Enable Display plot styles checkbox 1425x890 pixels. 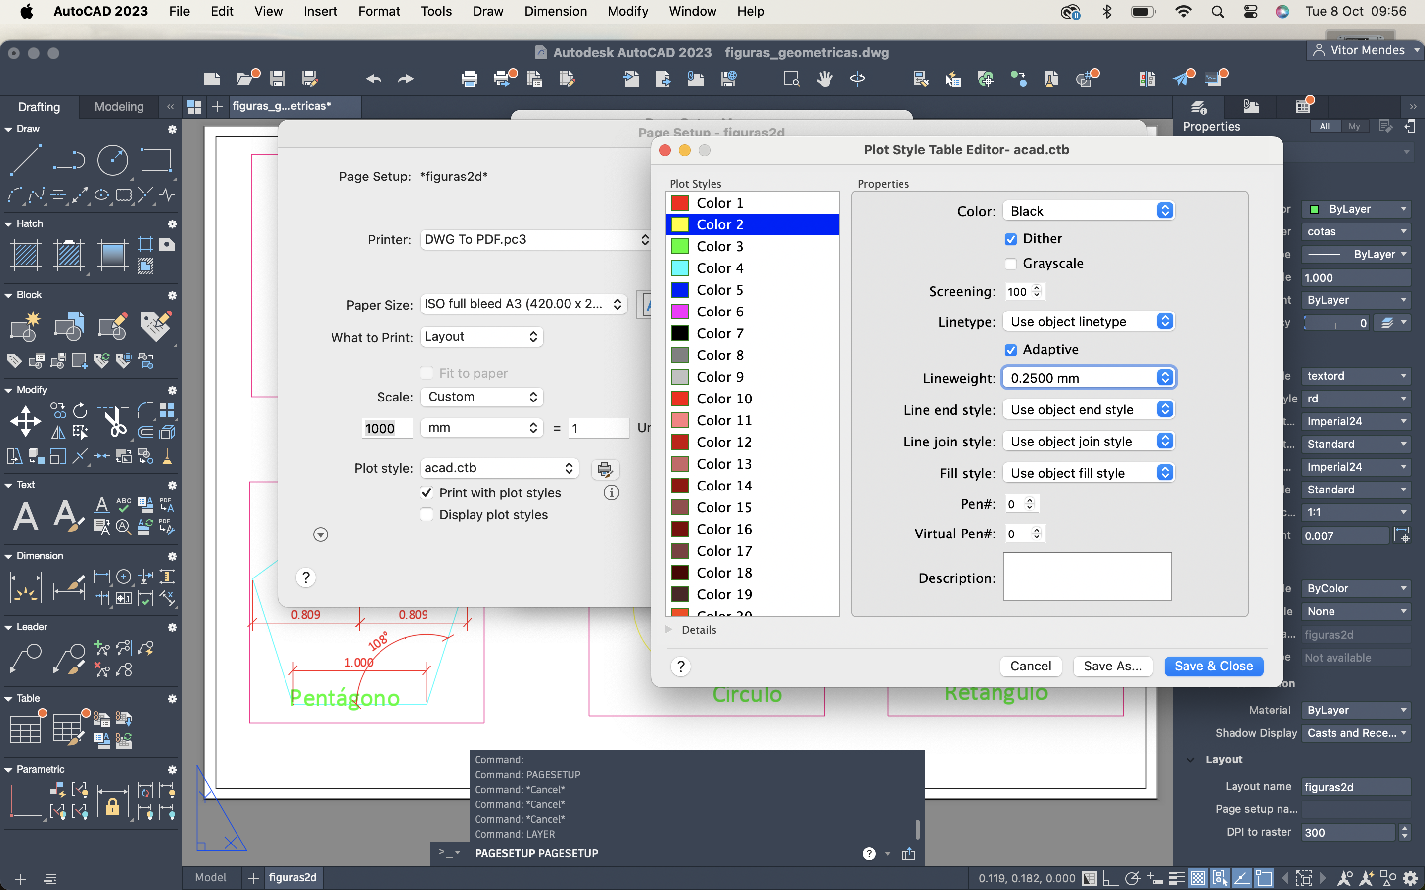[x=427, y=514]
